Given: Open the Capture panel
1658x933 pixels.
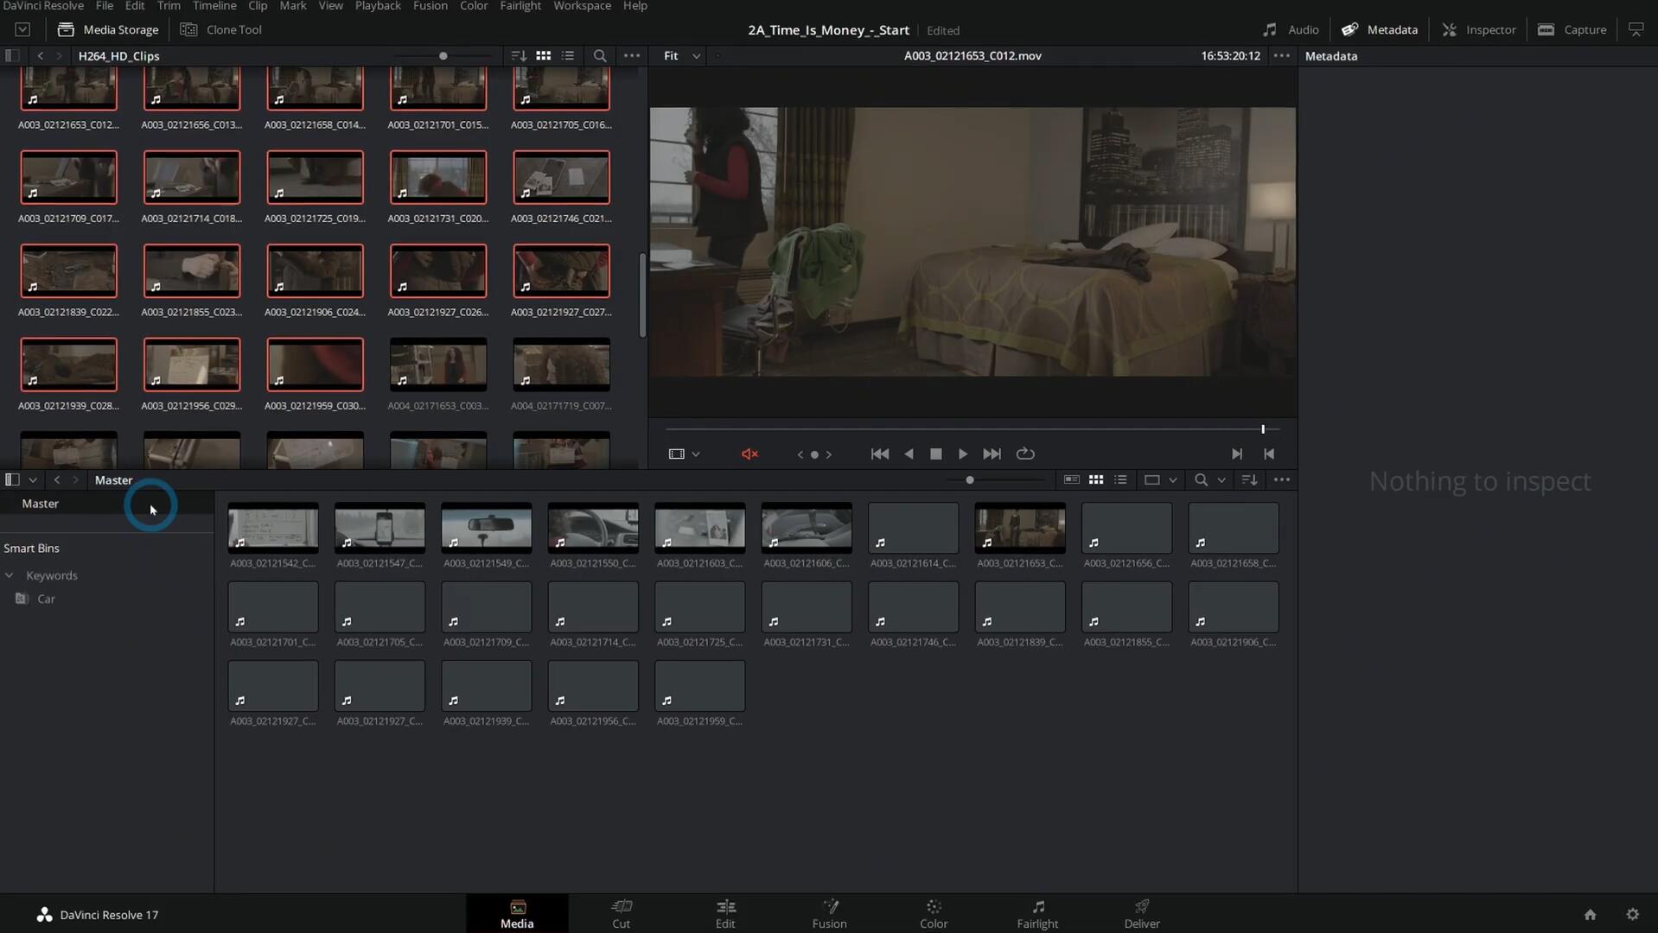Looking at the screenshot, I should coord(1572,29).
